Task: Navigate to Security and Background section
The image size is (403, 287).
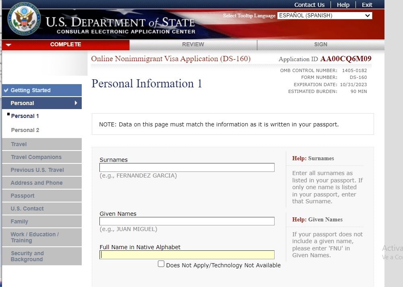Action: coord(27,256)
